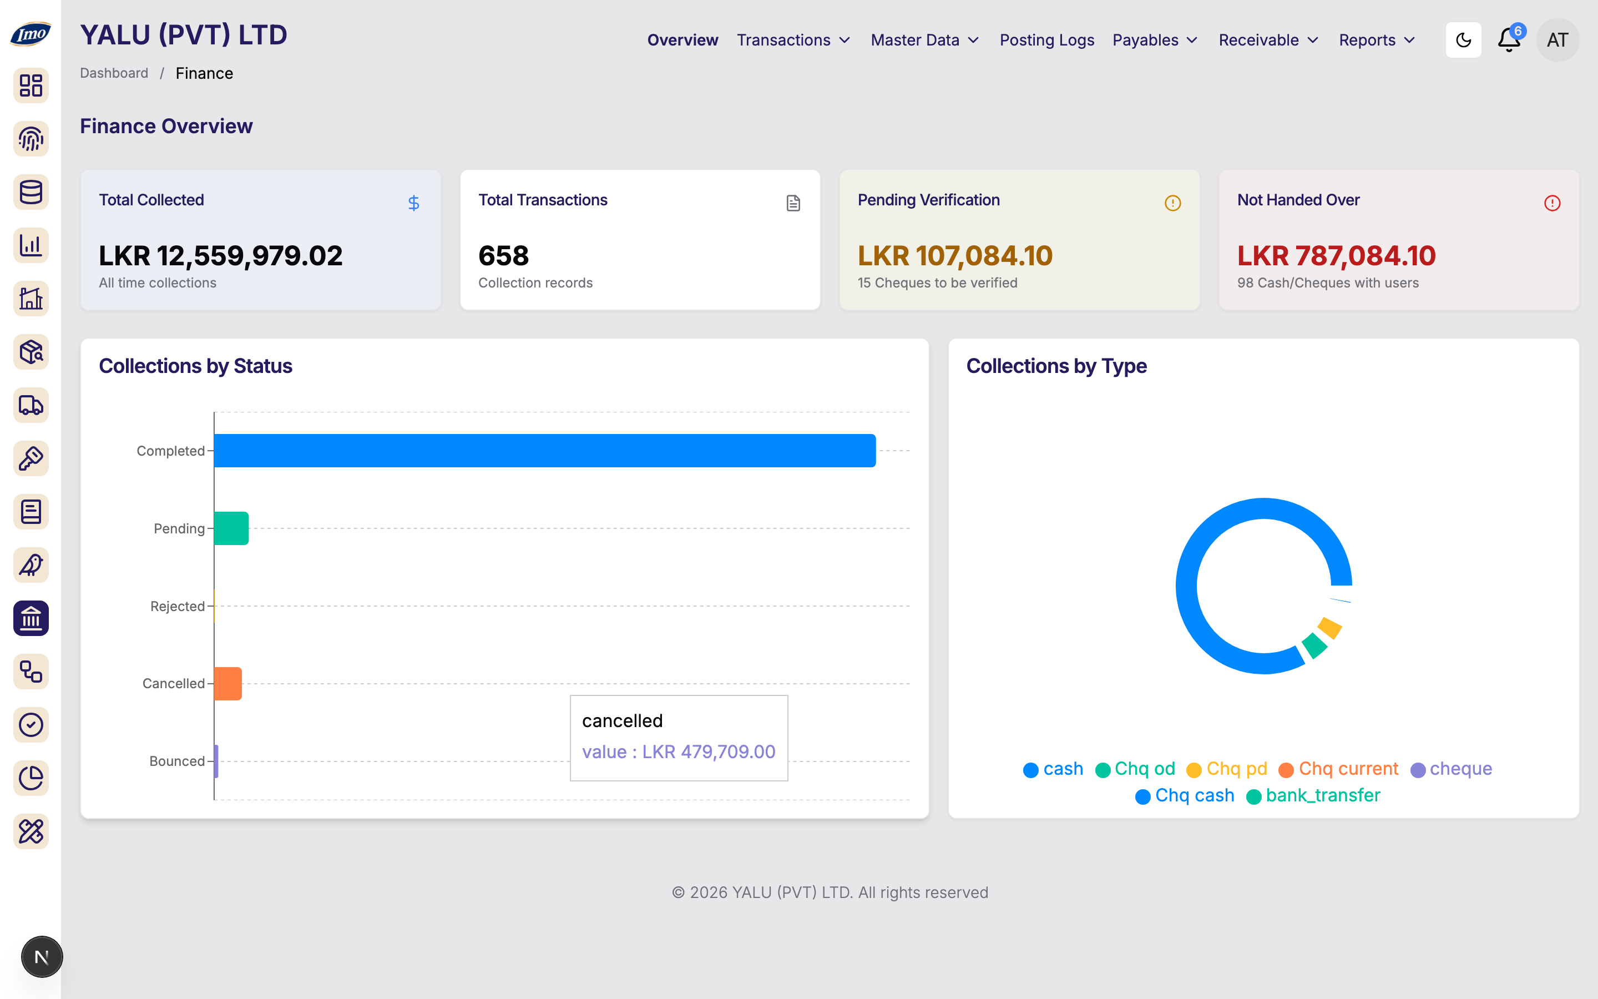Image resolution: width=1598 pixels, height=999 pixels.
Task: Click the Completed blue bar
Action: coord(545,451)
